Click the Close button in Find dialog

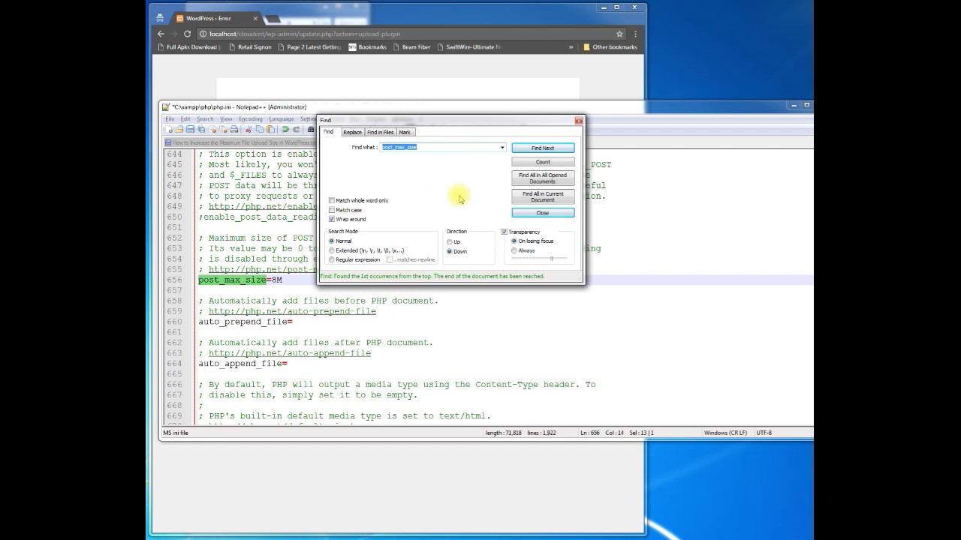tap(543, 213)
